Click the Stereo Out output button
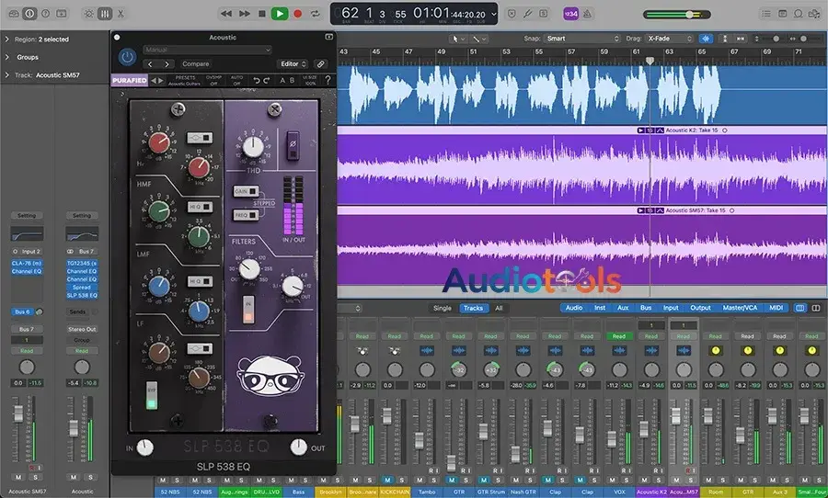Viewport: 828px width, 498px height. 82,329
